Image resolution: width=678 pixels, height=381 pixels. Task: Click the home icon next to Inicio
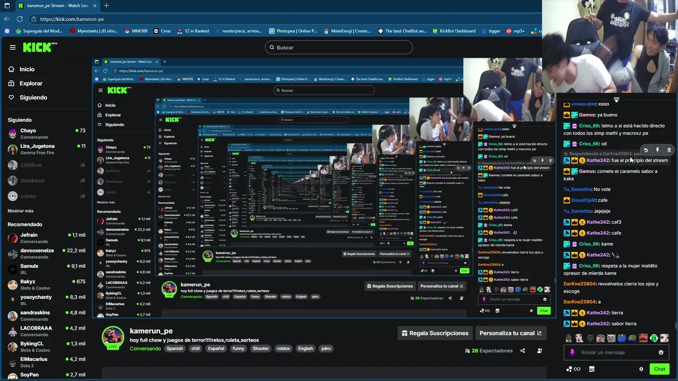(x=12, y=69)
